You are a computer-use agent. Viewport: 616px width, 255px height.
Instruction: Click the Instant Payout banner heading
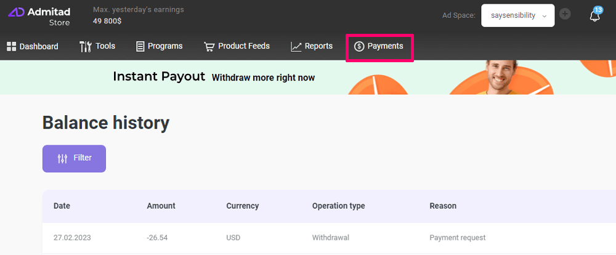(x=159, y=76)
